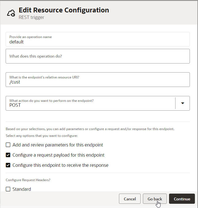
Task: Enable 'Add and review parameters' checkbox
Action: [x=8, y=145]
